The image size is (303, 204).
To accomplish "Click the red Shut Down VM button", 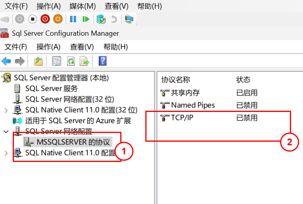I will point(45,19).
